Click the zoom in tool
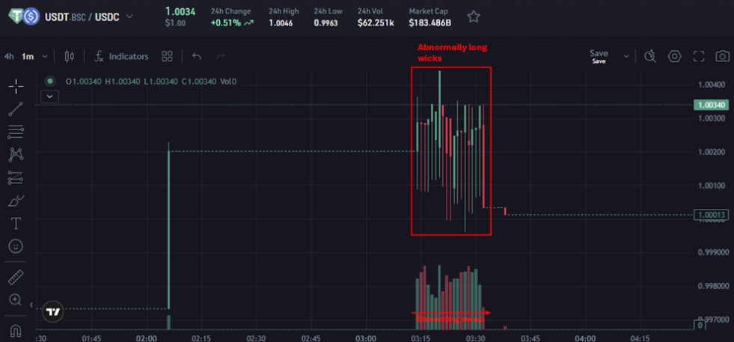The image size is (734, 342). [x=15, y=300]
